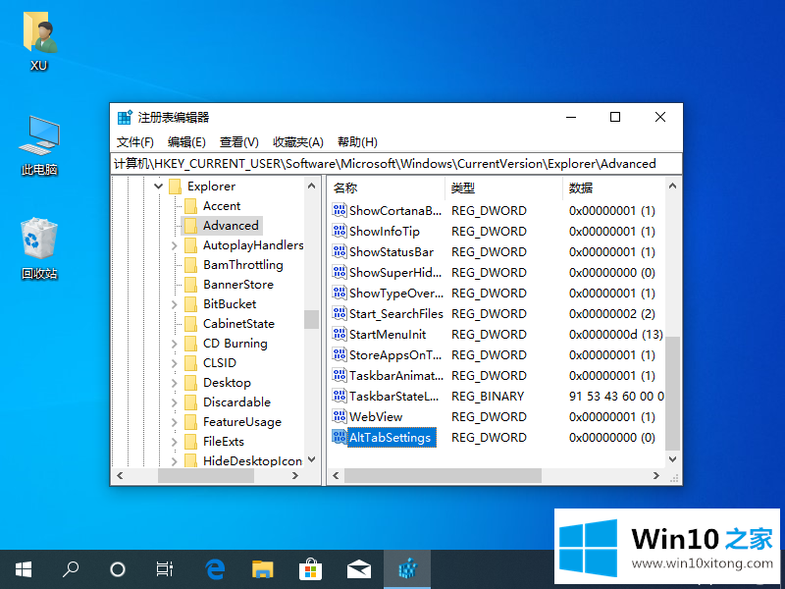Expand the BitBucket key
785x589 pixels.
click(x=175, y=304)
